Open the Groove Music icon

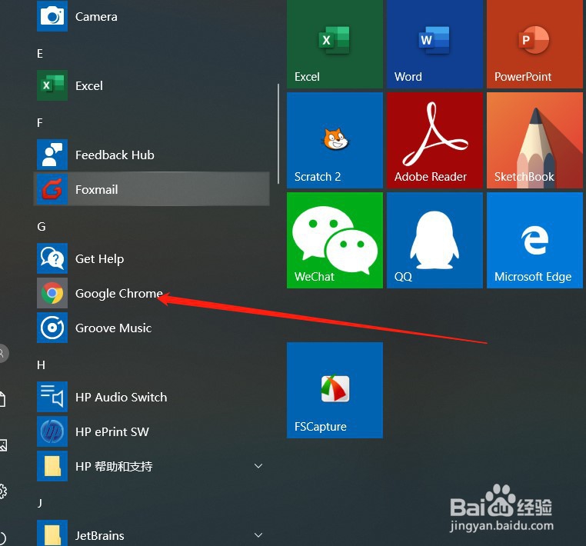click(52, 328)
